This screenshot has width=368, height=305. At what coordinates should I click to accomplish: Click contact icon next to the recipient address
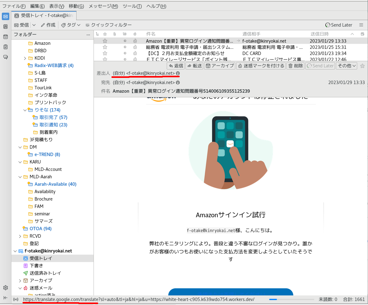tap(178, 83)
